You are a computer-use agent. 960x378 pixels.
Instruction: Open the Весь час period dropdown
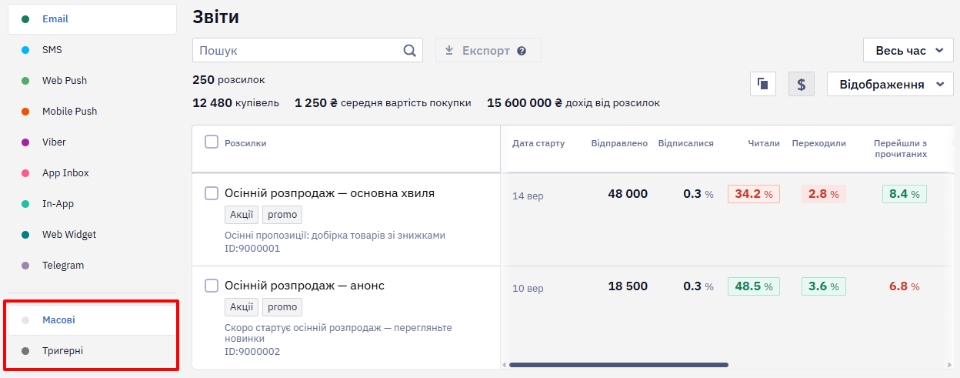pyautogui.click(x=908, y=50)
